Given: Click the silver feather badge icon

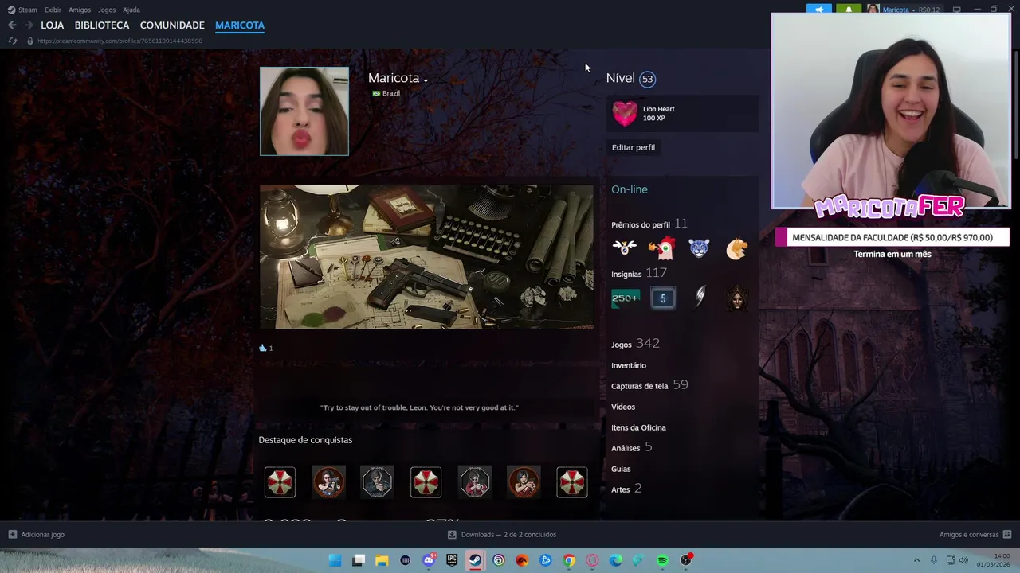Looking at the screenshot, I should point(700,298).
